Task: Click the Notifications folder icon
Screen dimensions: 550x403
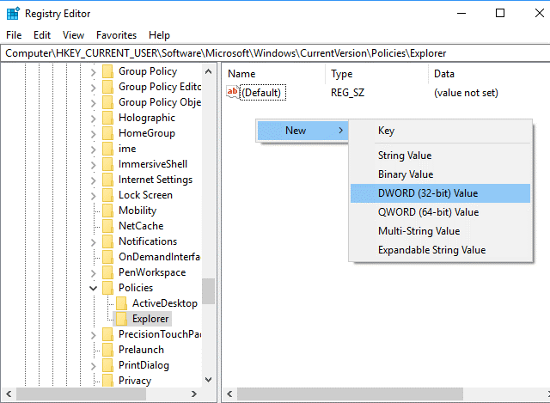Action: pyautogui.click(x=107, y=241)
